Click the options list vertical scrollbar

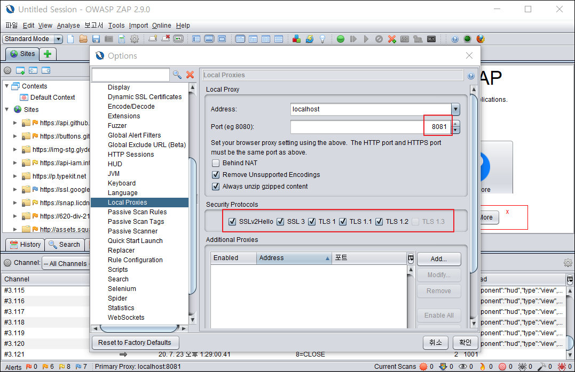tap(193, 225)
